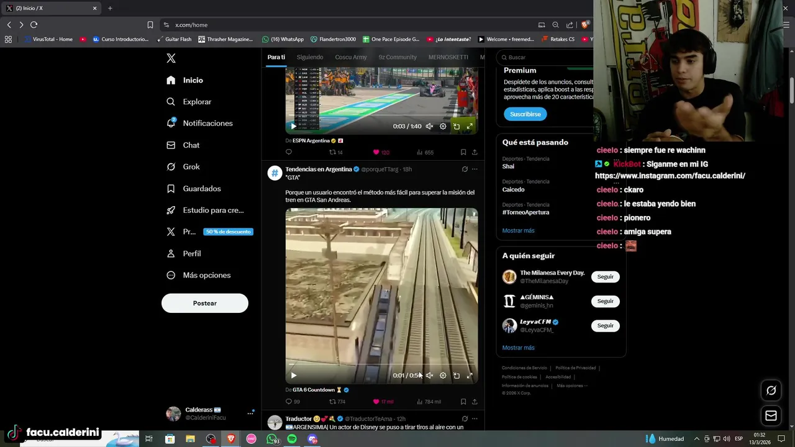Image resolution: width=795 pixels, height=447 pixels.
Task: Click the Postear button
Action: pyautogui.click(x=205, y=303)
